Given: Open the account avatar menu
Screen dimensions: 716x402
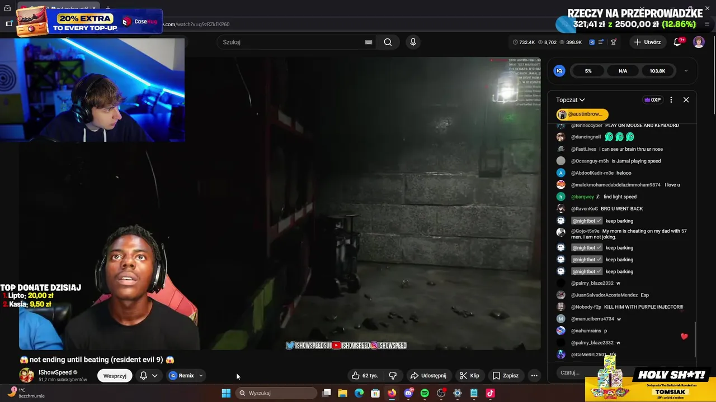Looking at the screenshot, I should [x=699, y=42].
